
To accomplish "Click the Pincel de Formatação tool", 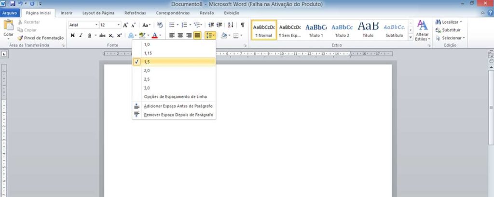I will click(x=41, y=38).
